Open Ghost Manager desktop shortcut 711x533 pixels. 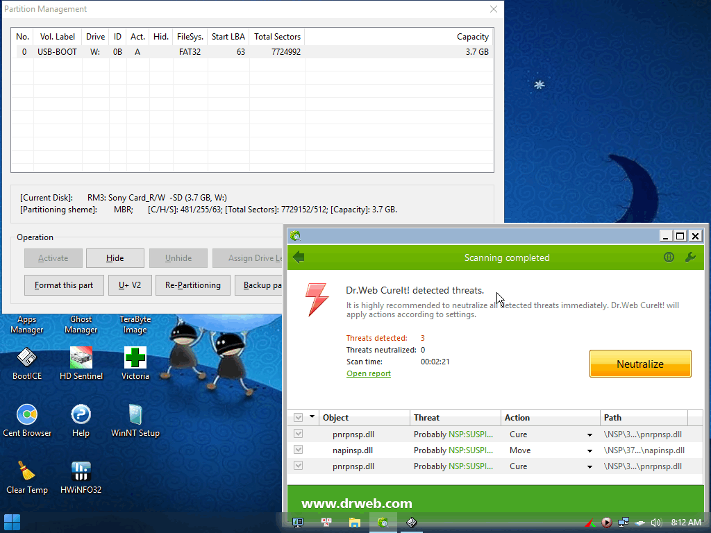click(81, 325)
